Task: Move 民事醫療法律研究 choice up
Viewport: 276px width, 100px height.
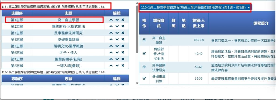Action: point(111,33)
